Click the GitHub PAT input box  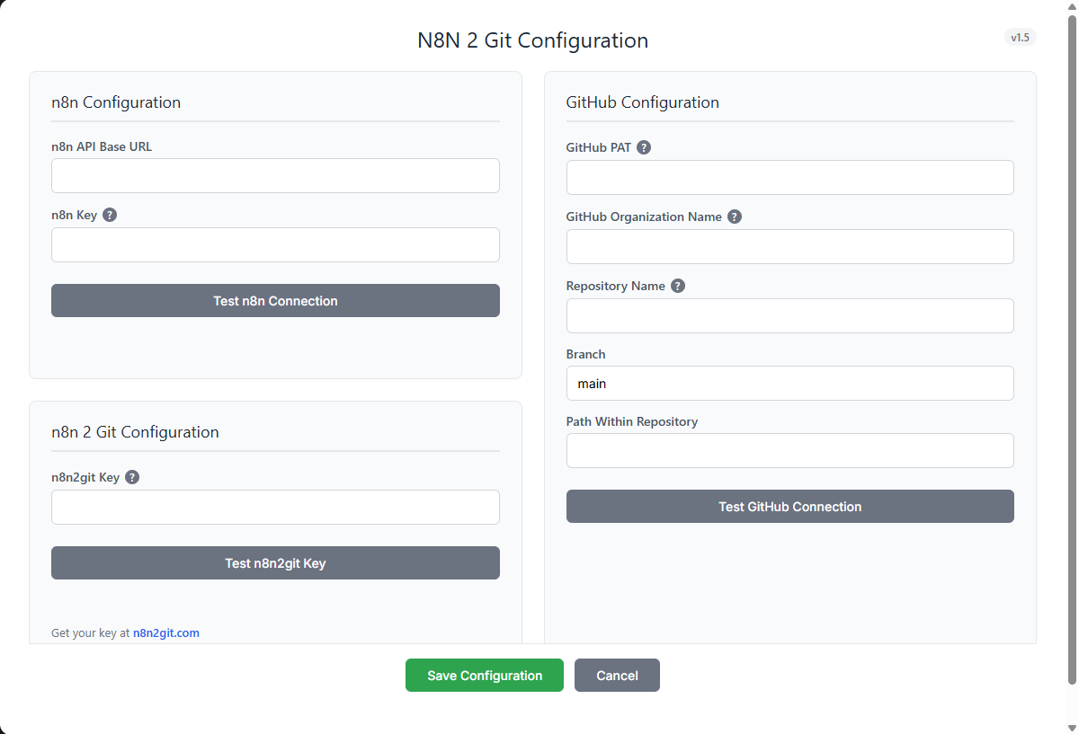(790, 177)
